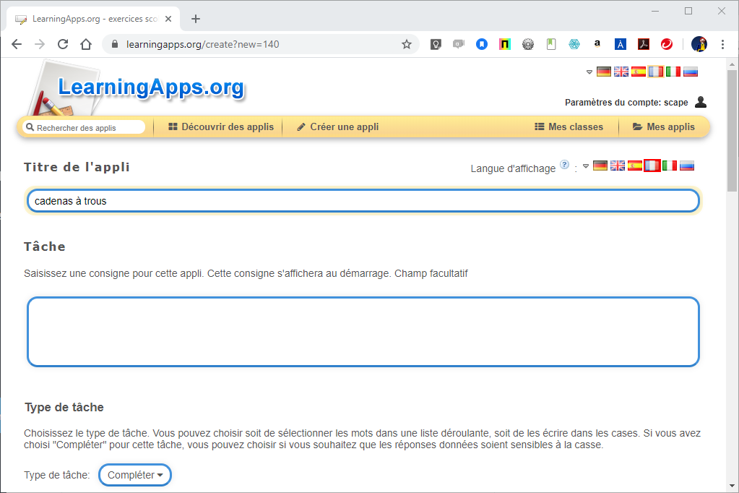Focus the Titre de l'appli input containing cadenas à trous

(363, 201)
